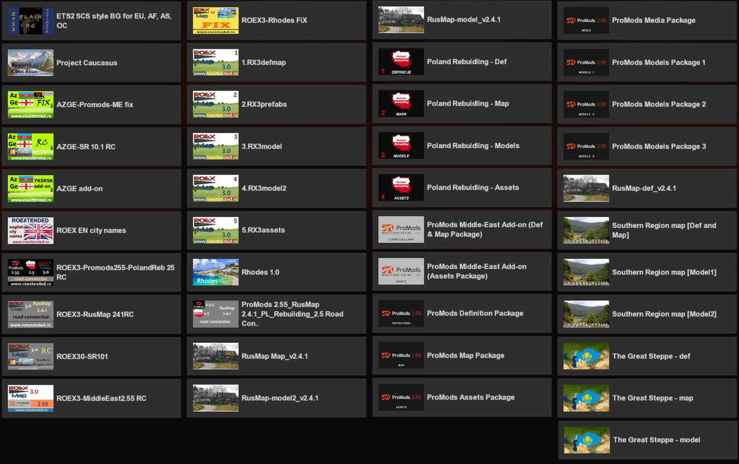Select the 4.RX3model2 mod icon

click(216, 188)
